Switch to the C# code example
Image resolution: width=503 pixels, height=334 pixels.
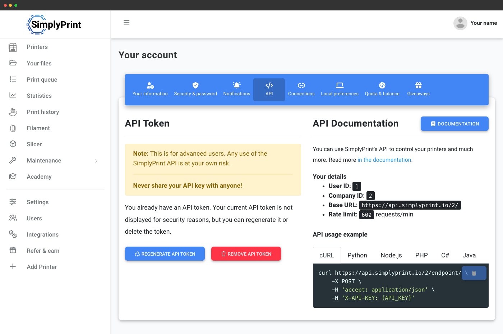pos(445,255)
